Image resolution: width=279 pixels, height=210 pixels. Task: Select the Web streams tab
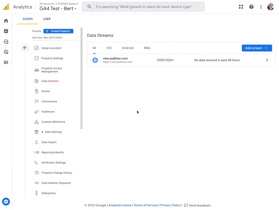(x=147, y=48)
